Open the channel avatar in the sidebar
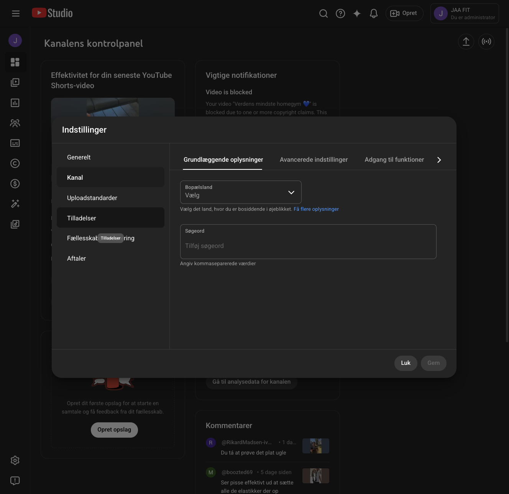Image resolution: width=509 pixels, height=494 pixels. (15, 40)
